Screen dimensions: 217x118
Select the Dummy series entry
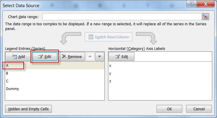point(55,89)
